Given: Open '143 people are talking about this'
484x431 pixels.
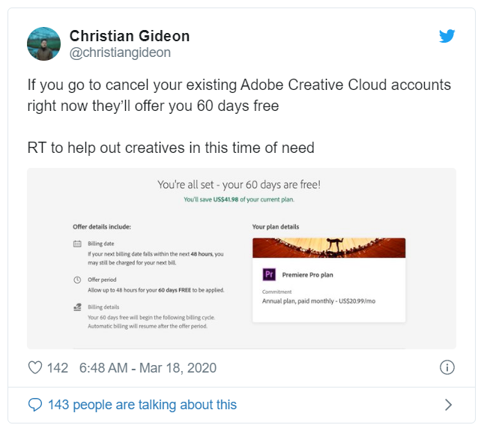Looking at the screenshot, I should (x=142, y=405).
